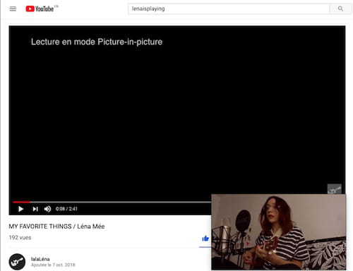Click the search magnifier button
Image resolution: width=353 pixels, height=271 pixels.
(340, 8)
